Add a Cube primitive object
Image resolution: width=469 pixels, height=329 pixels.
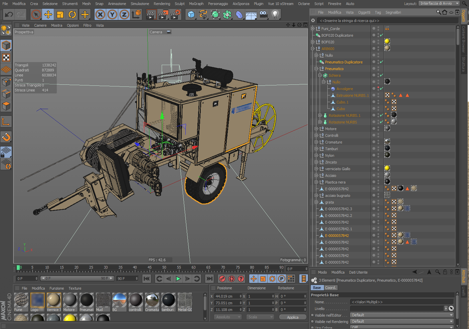click(x=191, y=14)
